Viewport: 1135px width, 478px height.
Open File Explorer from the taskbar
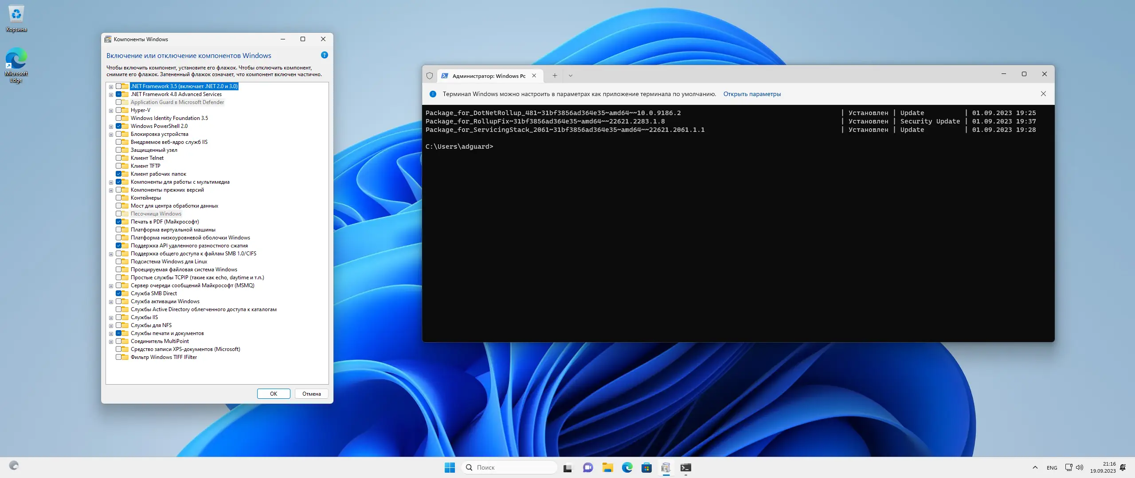coord(607,467)
